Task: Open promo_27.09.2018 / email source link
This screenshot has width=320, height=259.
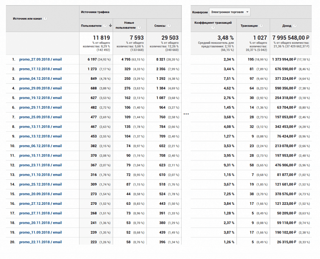Action: click(x=40, y=59)
